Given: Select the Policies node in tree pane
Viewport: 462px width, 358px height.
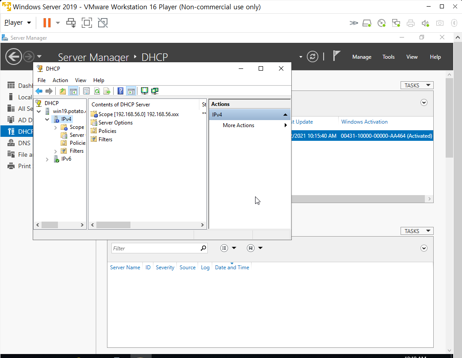Looking at the screenshot, I should tap(77, 143).
